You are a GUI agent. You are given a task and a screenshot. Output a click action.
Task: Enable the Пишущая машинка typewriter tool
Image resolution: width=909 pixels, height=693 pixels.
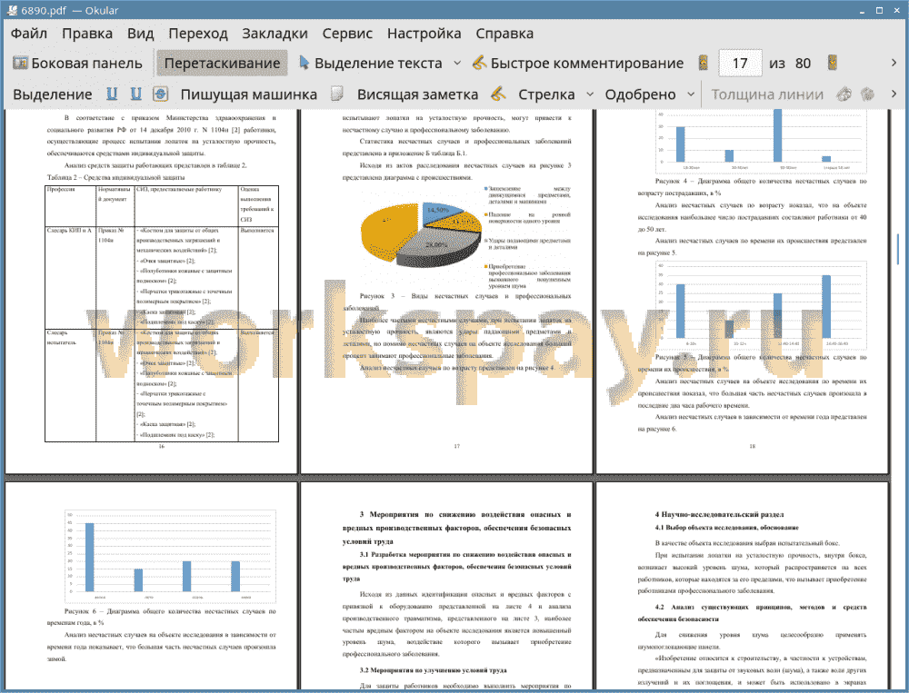pyautogui.click(x=249, y=94)
